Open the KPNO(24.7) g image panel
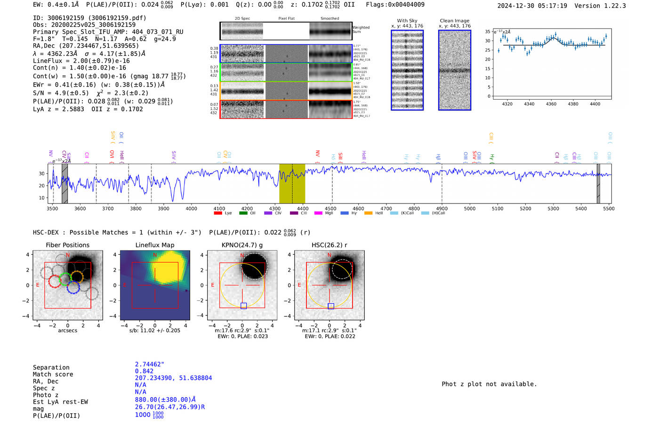This screenshot has height=448, width=659. (x=242, y=285)
